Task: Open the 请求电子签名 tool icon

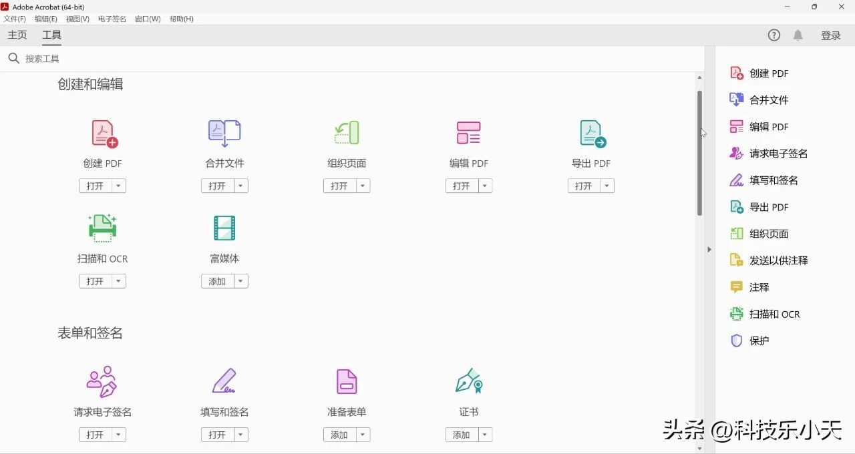Action: (x=102, y=381)
